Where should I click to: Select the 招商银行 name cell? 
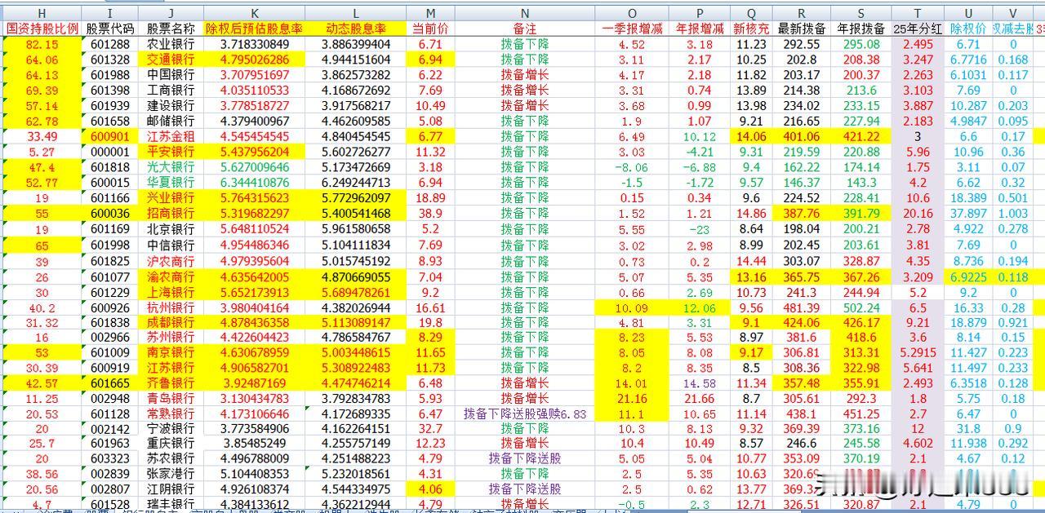click(170, 213)
